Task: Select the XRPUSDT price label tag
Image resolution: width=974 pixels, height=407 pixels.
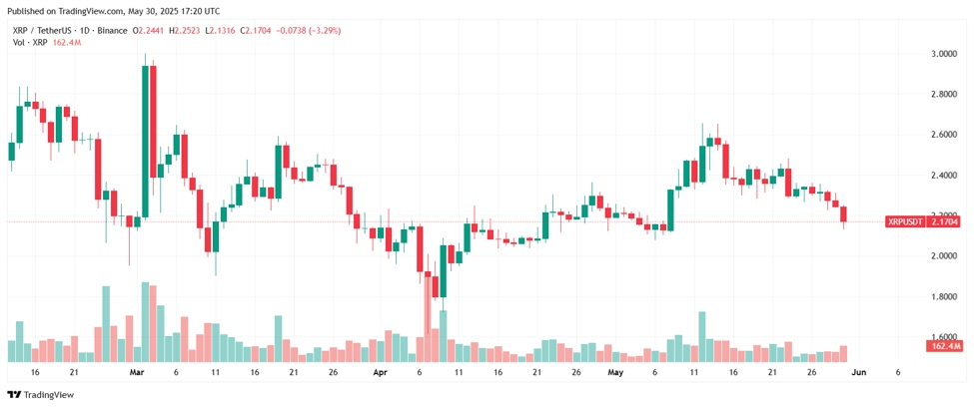Action: [x=905, y=221]
